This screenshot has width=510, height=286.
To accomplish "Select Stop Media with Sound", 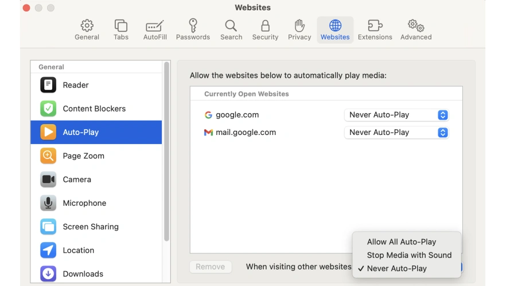I will [409, 255].
